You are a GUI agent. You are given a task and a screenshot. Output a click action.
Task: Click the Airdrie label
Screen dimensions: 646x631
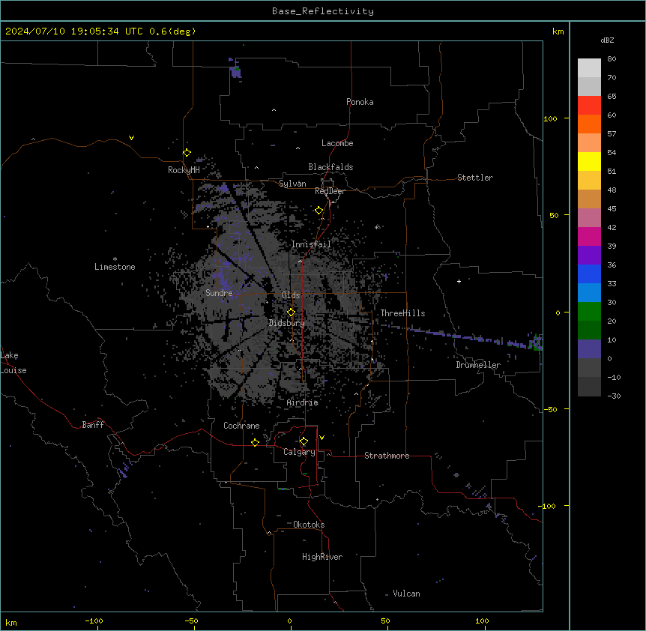[x=302, y=402]
